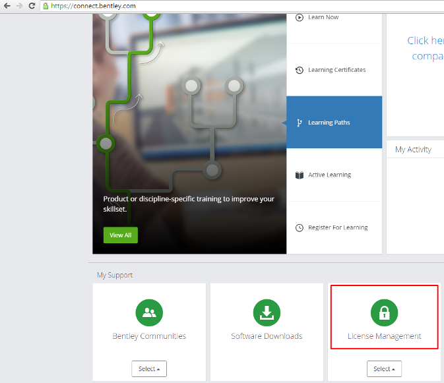
Task: Click the My Activity panel heading
Action: tap(413, 150)
